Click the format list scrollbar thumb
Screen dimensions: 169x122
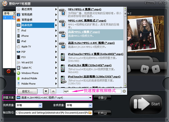click(125, 13)
